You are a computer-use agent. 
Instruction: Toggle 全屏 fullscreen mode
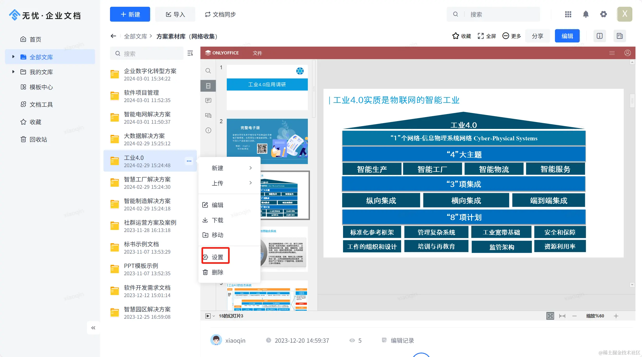[x=487, y=36]
